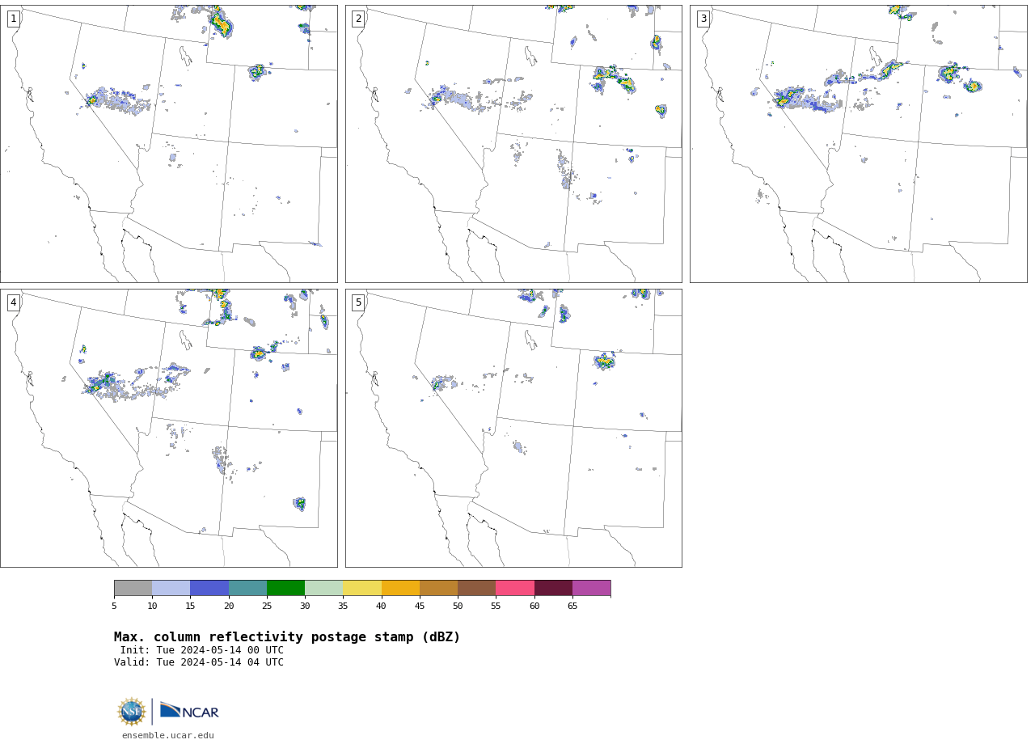Click the dark green 25-30 dBZ swatch
Image resolution: width=1035 pixels, height=744 pixels.
tap(286, 588)
